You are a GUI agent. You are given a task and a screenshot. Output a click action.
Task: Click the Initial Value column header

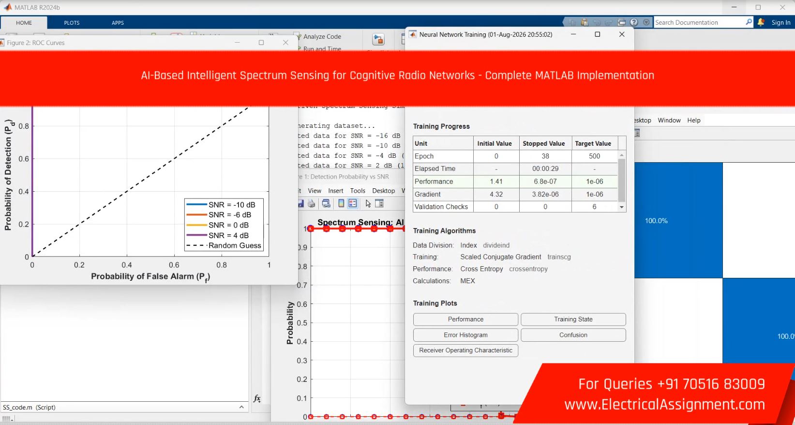point(495,144)
